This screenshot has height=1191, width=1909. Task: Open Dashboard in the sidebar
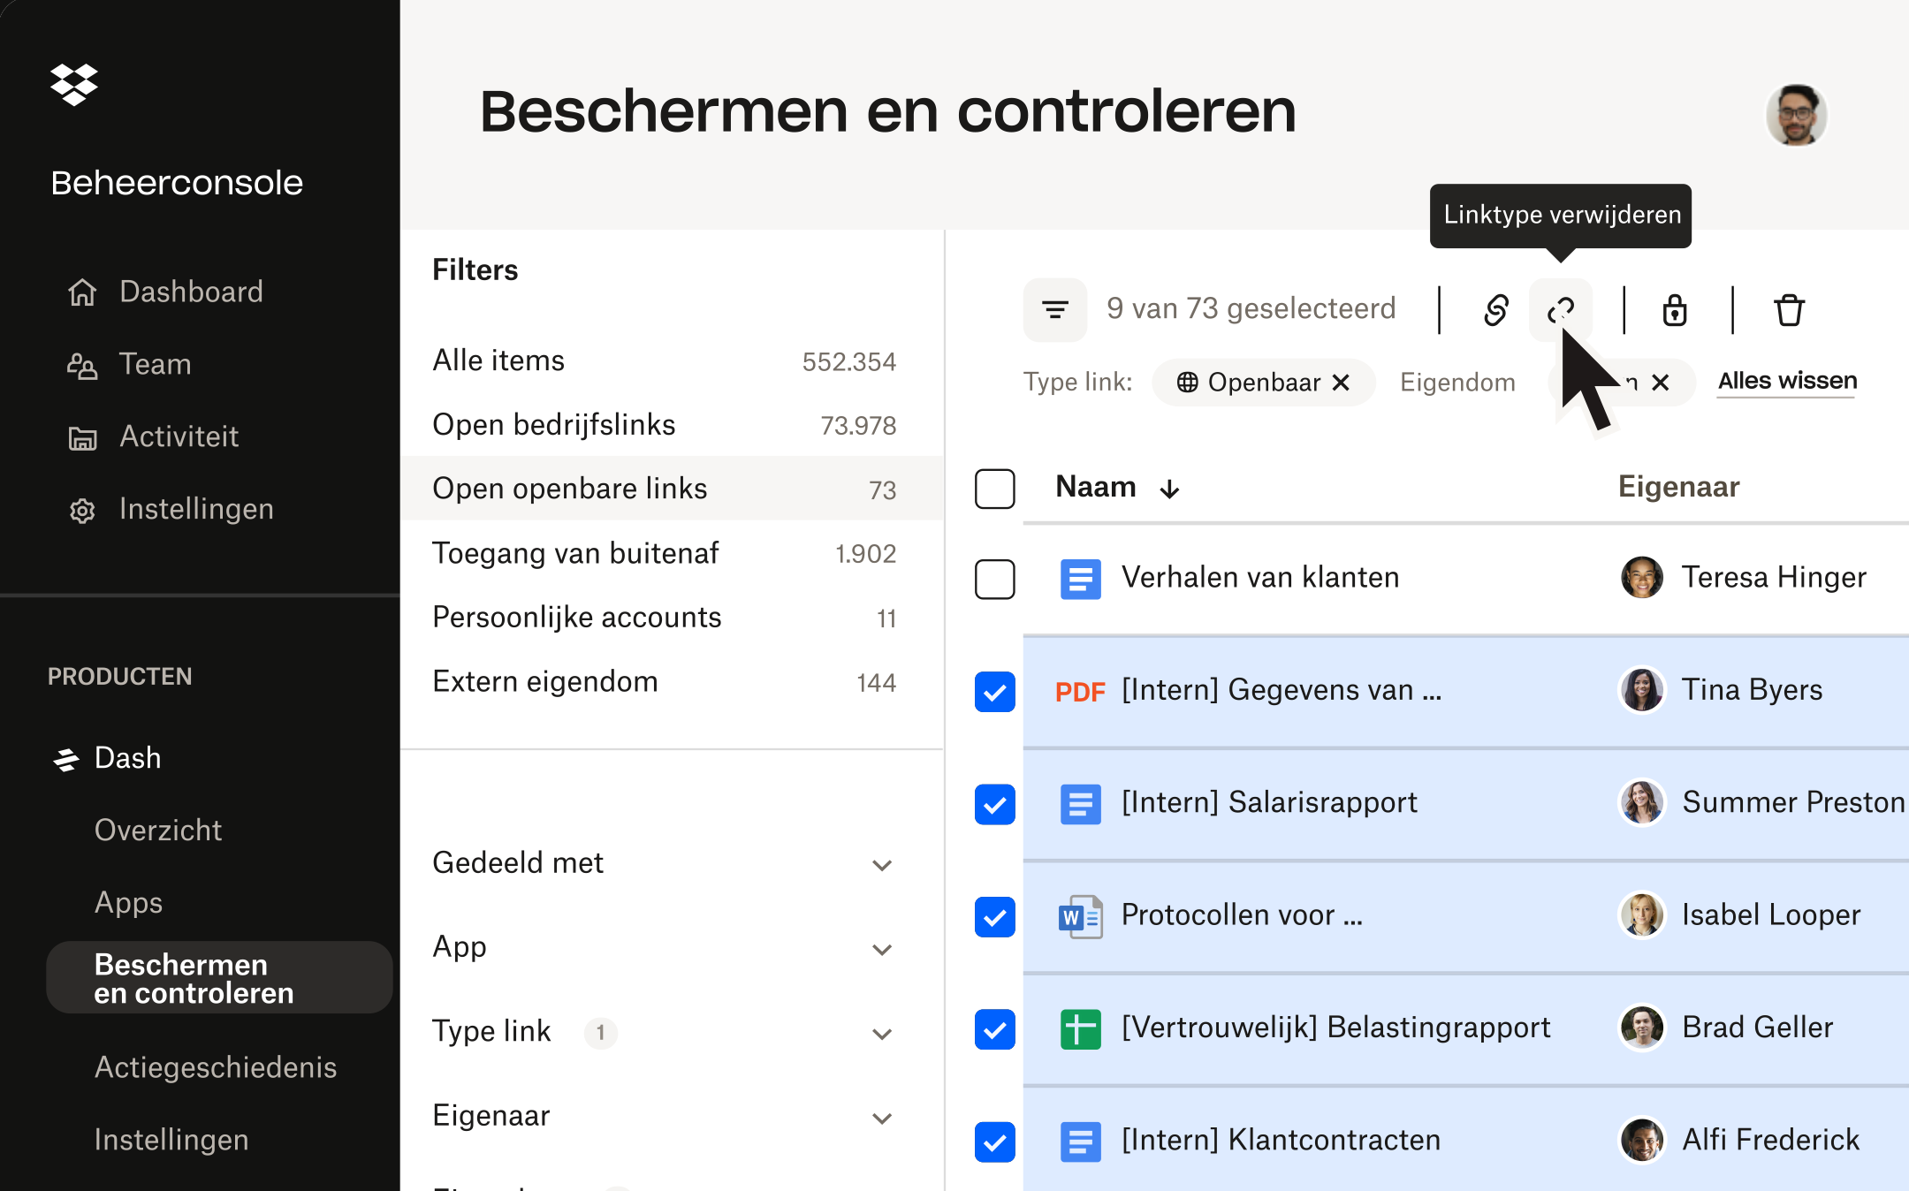[x=191, y=292]
